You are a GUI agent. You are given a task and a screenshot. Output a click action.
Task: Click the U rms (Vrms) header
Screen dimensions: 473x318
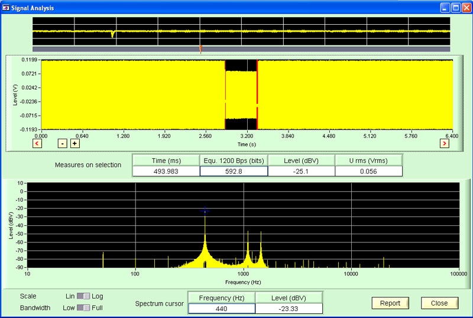coord(368,160)
